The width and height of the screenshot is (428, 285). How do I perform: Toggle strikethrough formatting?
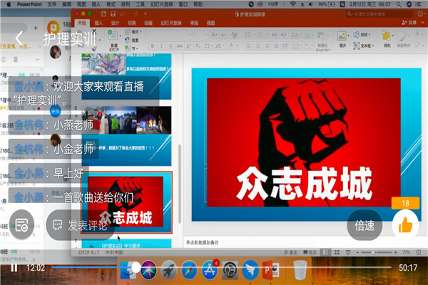(179, 46)
